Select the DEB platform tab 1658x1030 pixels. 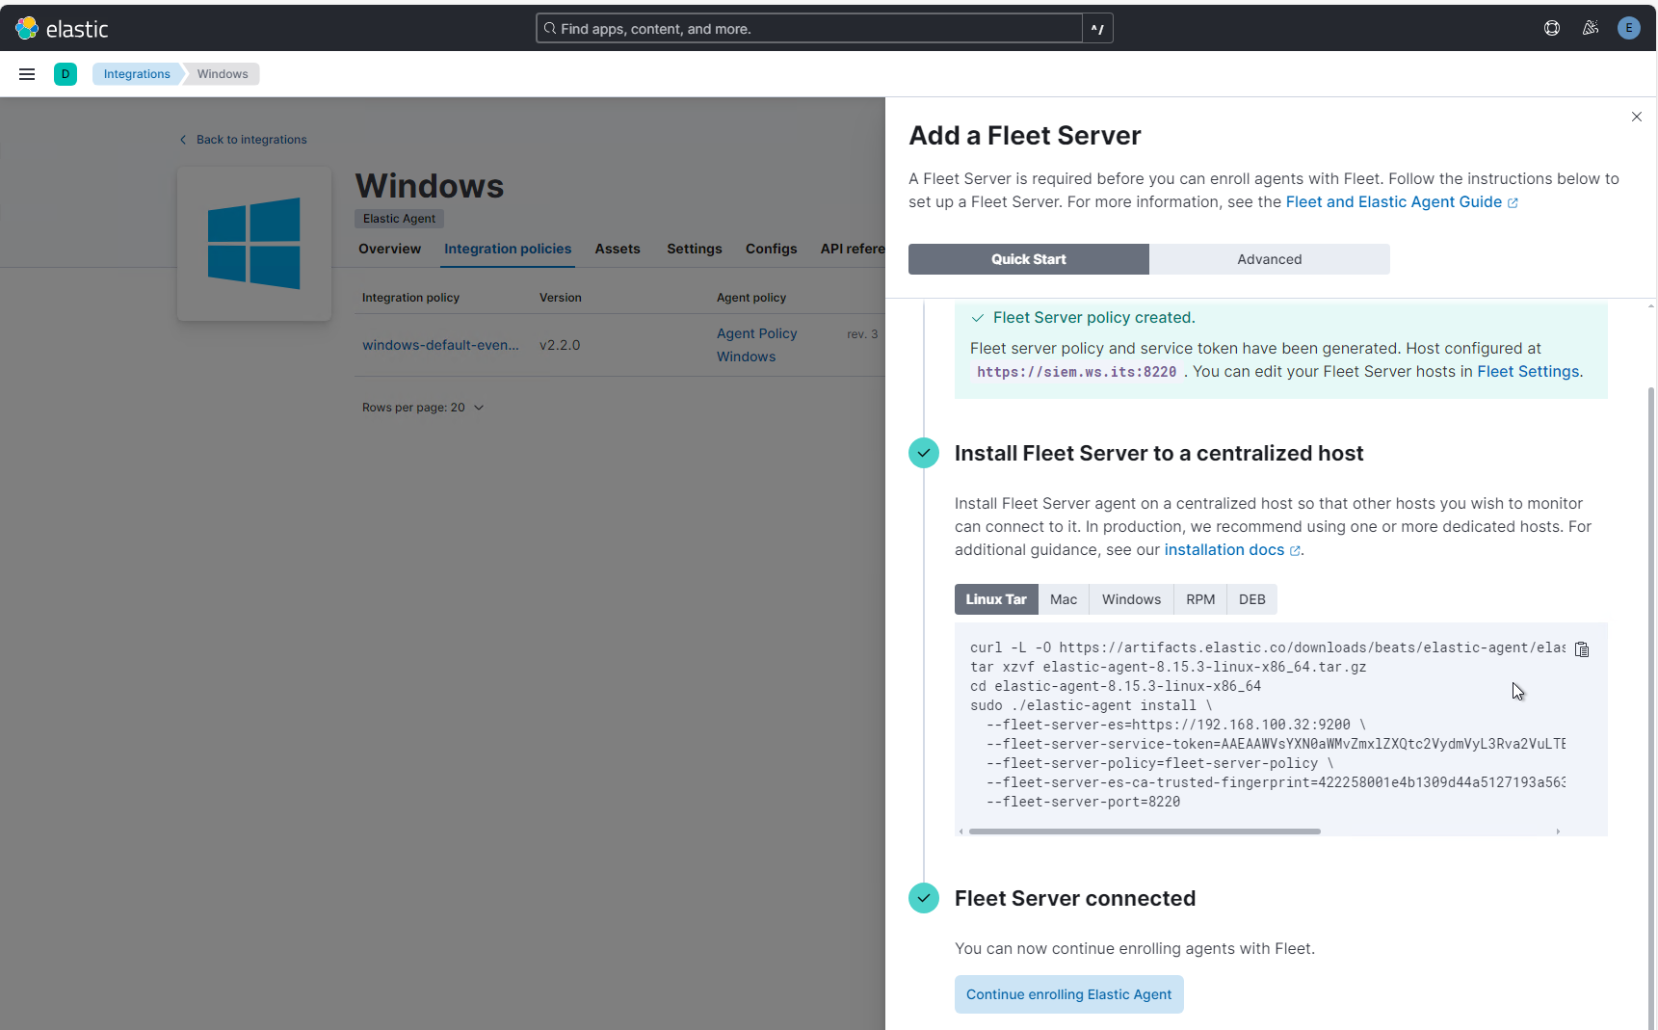coord(1252,599)
